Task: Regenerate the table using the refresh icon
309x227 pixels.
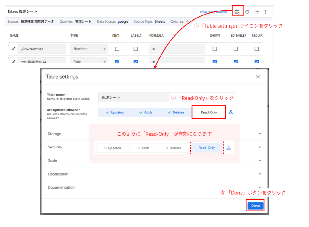Action: pos(247,11)
